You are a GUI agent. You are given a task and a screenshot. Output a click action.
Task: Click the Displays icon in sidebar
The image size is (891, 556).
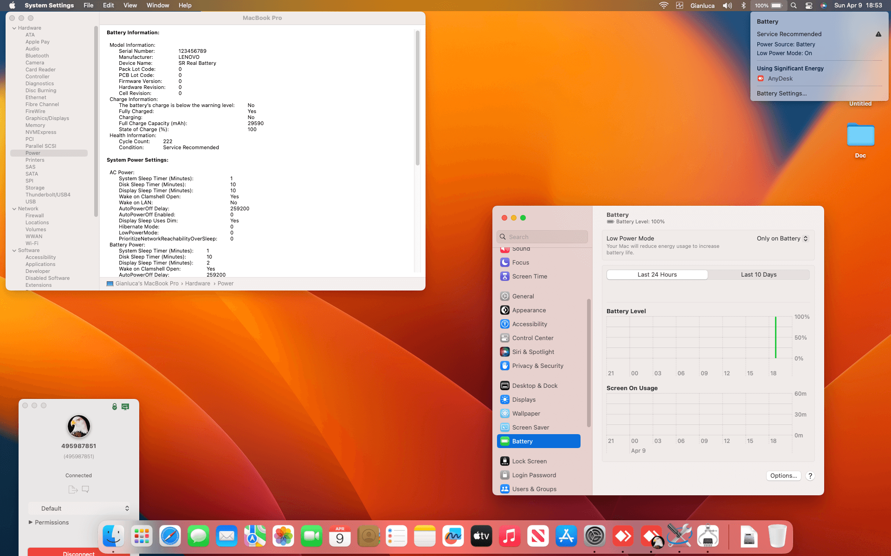505,399
